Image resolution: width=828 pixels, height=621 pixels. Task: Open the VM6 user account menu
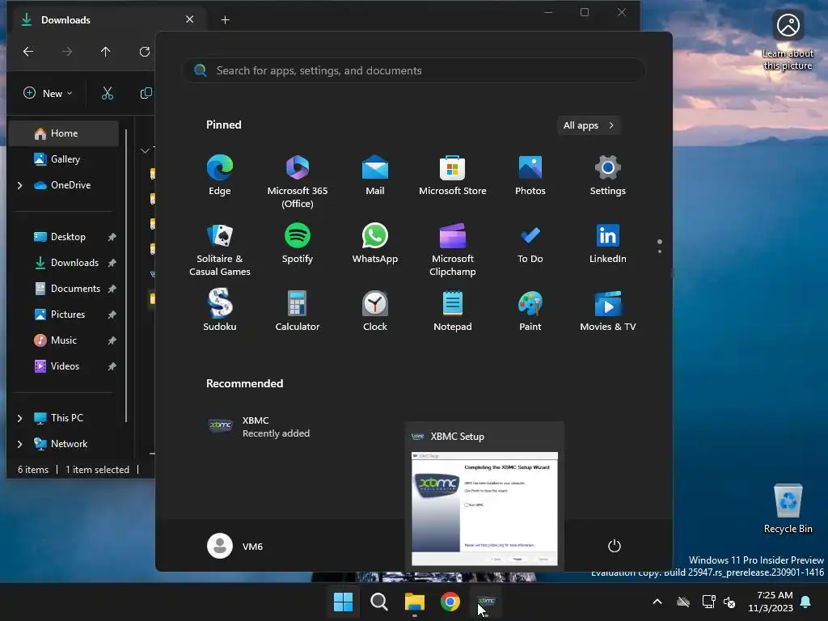(235, 546)
